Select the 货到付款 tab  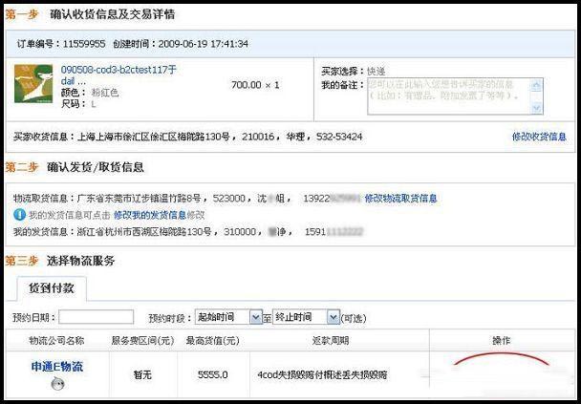[x=52, y=288]
